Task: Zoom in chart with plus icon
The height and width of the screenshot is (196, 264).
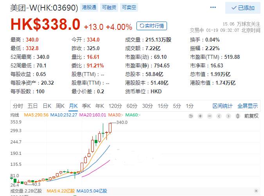Action: [200, 116]
